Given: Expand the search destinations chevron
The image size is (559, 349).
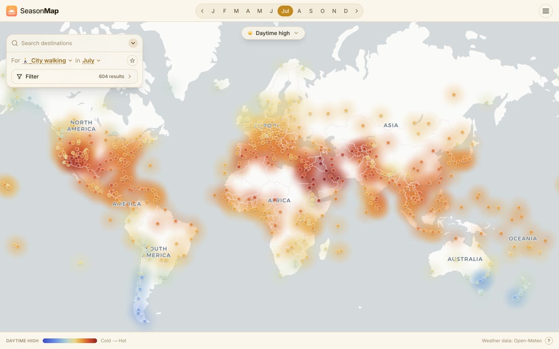Looking at the screenshot, I should coord(133,43).
